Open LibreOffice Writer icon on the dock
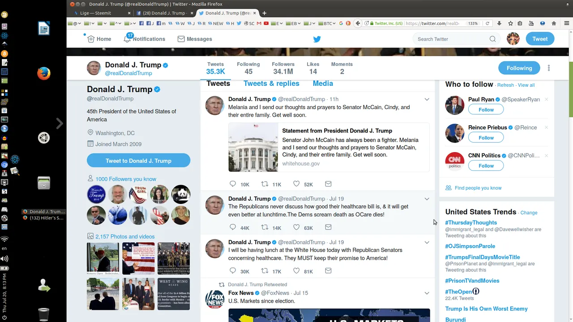Screen dimensions: 573x322 (44, 29)
